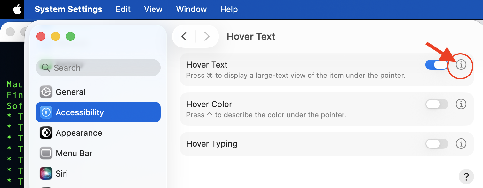Image resolution: width=483 pixels, height=188 pixels.
Task: Enable the Hover Color switch
Action: pyautogui.click(x=437, y=104)
